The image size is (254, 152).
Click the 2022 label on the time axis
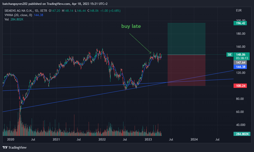click(x=102, y=139)
